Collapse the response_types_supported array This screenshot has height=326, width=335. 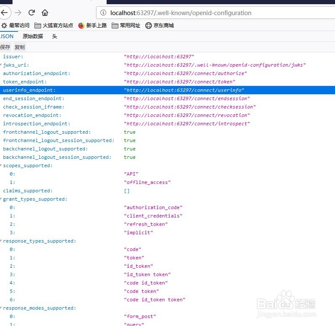(x=1, y=241)
